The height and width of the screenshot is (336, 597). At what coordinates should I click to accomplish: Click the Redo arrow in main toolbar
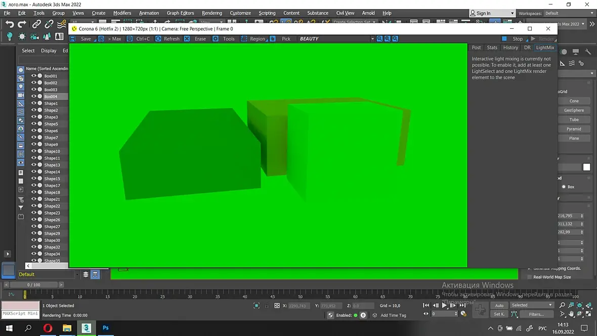click(22, 24)
